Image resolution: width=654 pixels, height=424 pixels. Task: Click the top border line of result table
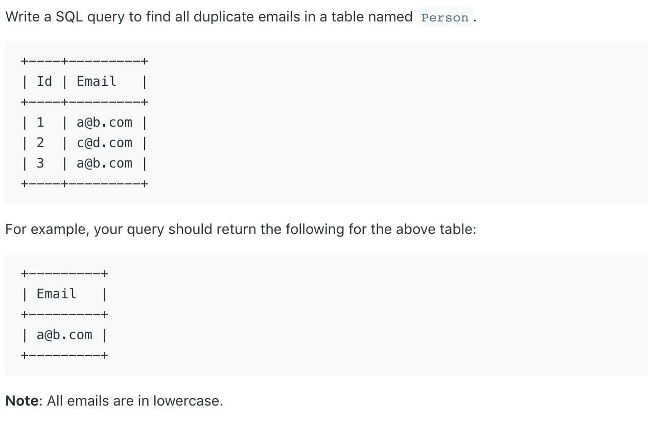65,274
